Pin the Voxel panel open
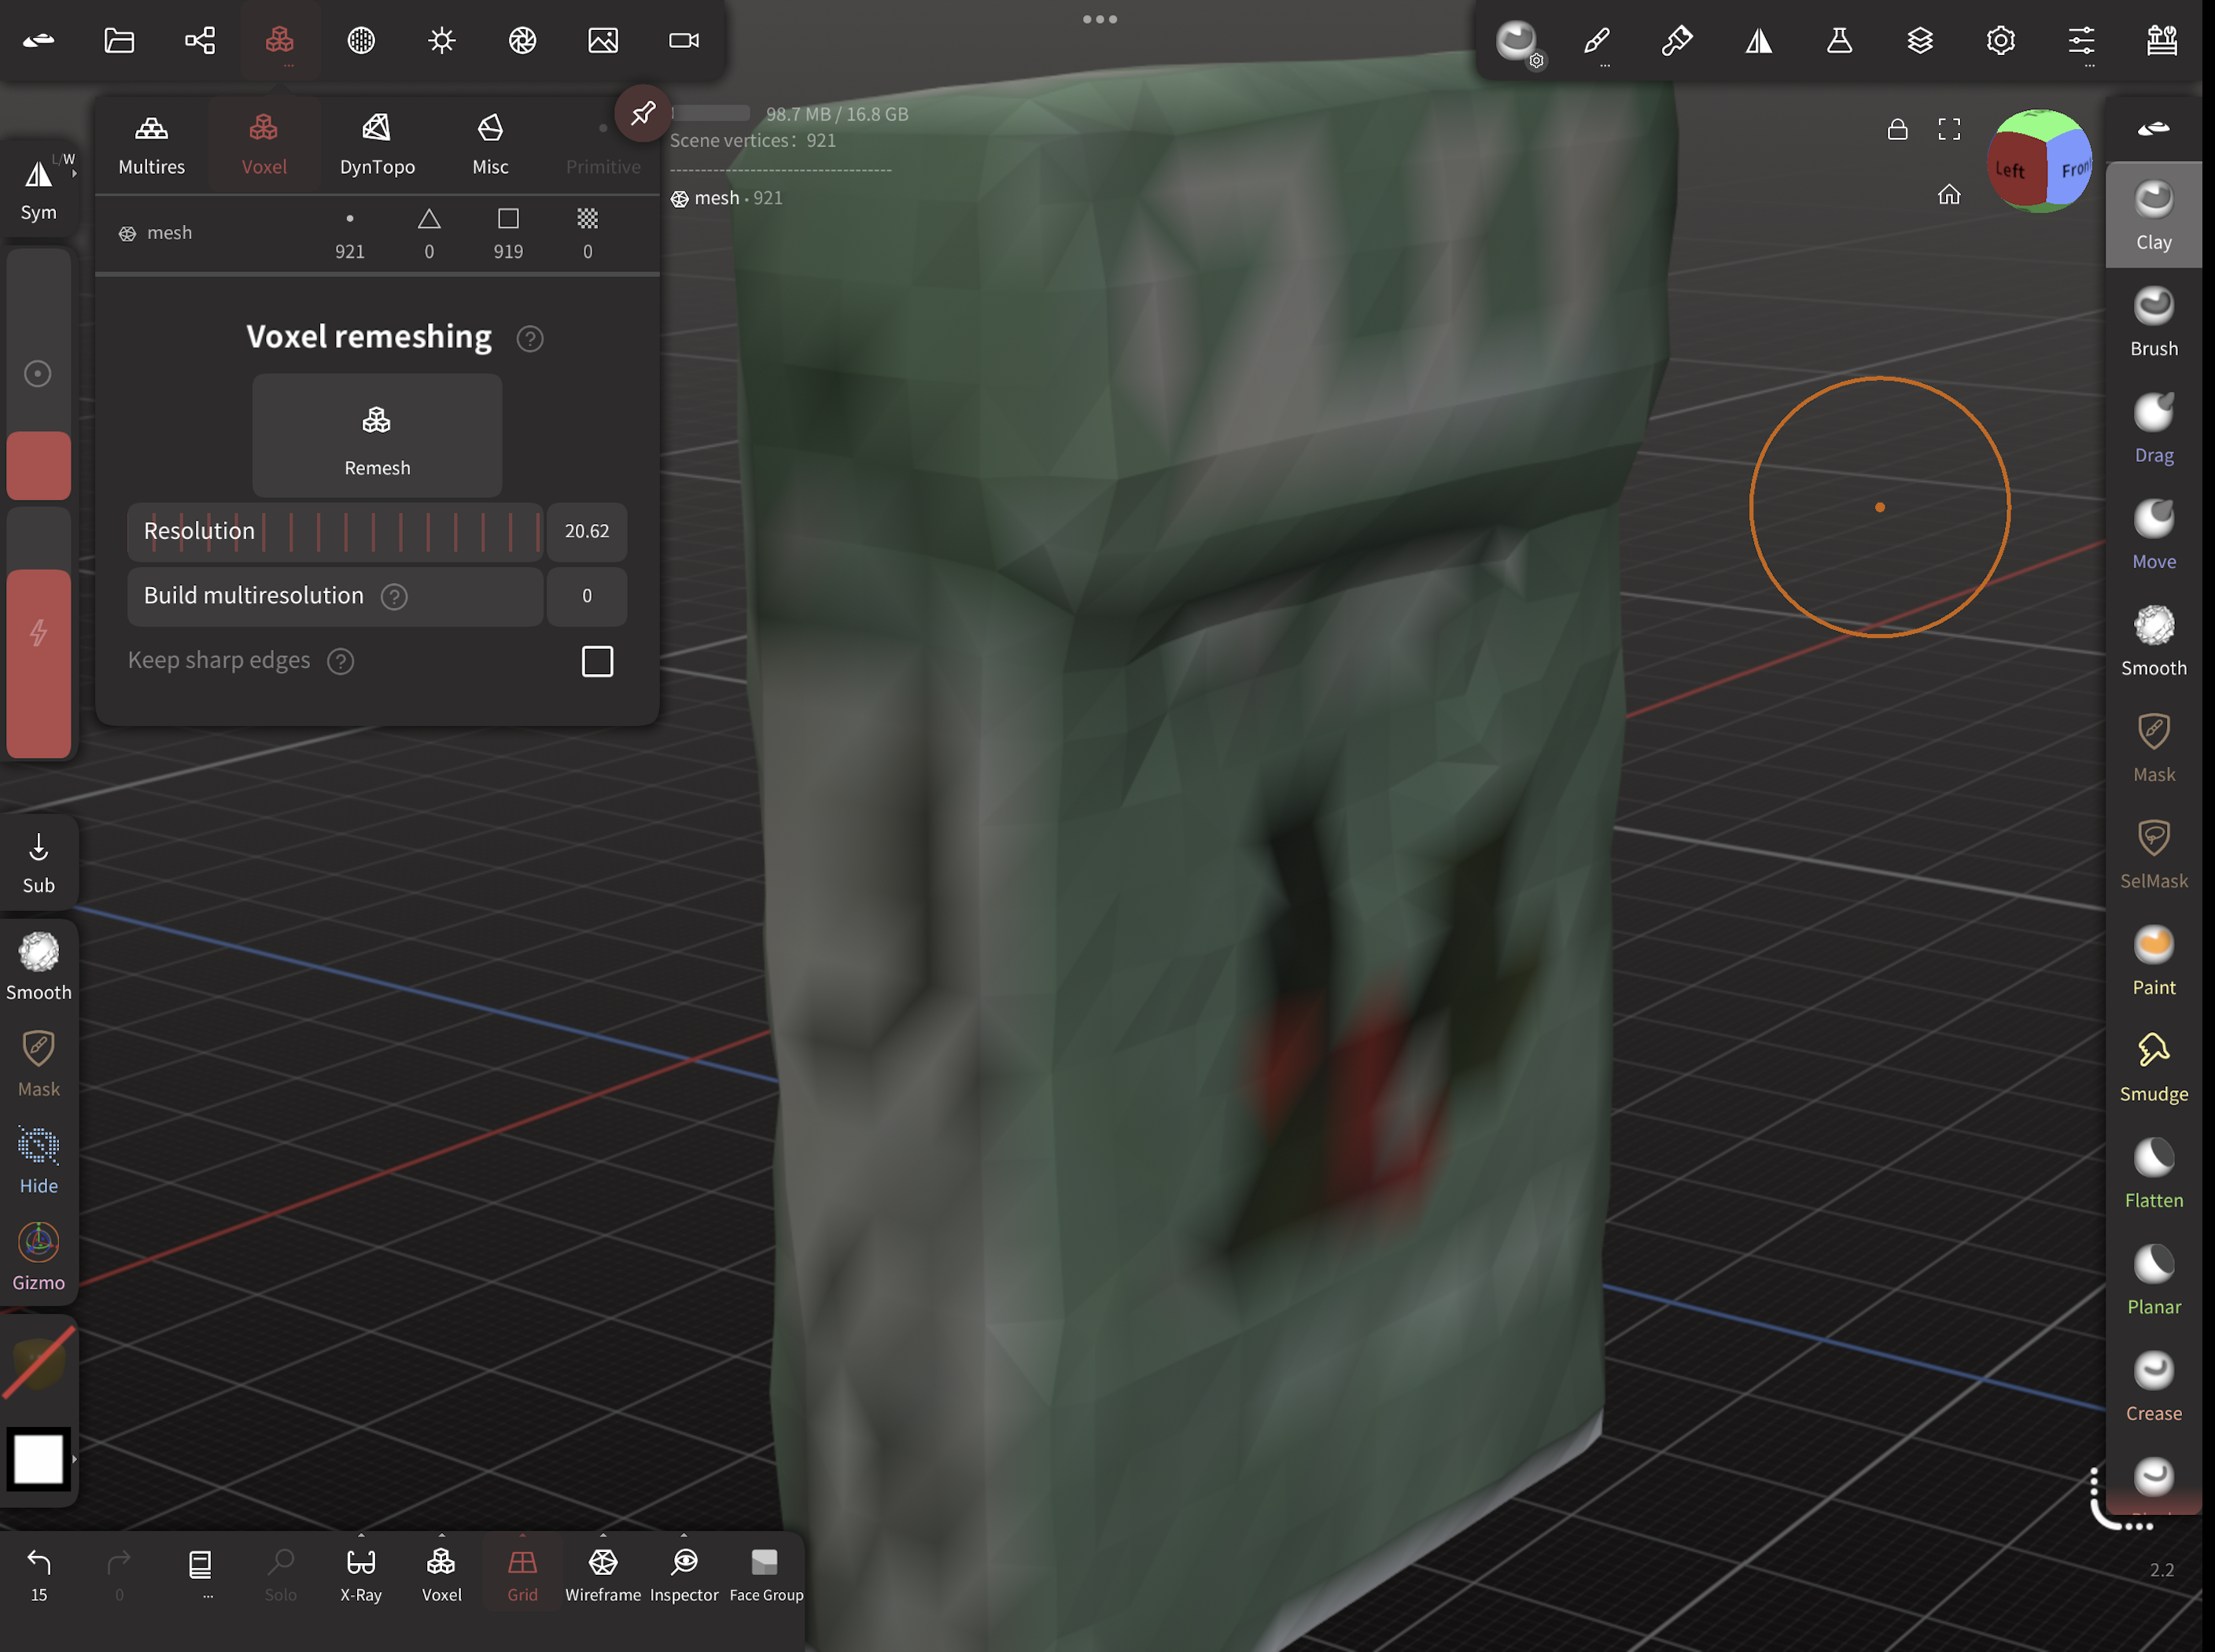Screen dimensions: 2215x1652 click(x=643, y=113)
